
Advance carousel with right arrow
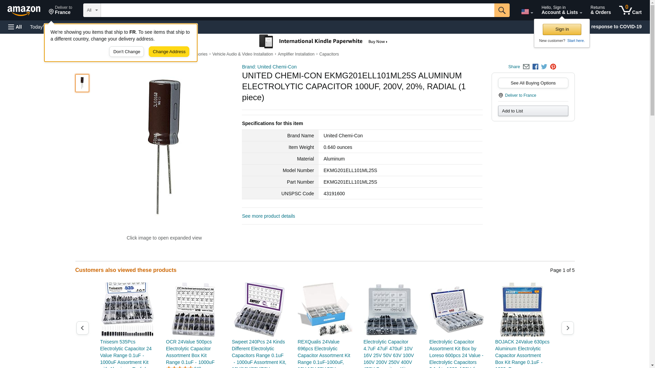click(x=567, y=328)
